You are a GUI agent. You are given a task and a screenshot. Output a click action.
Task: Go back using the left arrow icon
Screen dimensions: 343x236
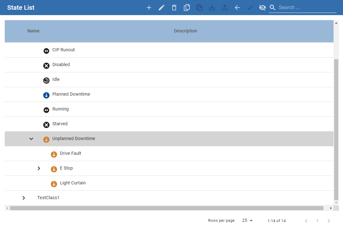[237, 8]
